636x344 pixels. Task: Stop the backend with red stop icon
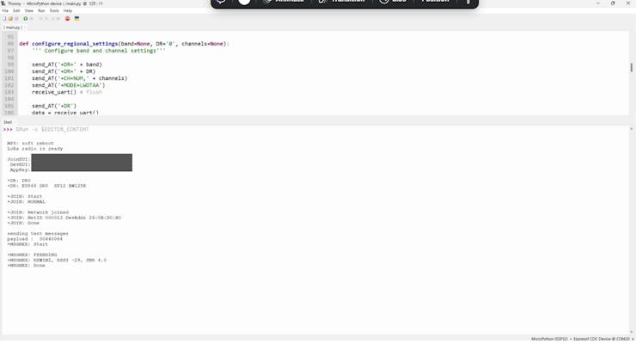(x=67, y=19)
